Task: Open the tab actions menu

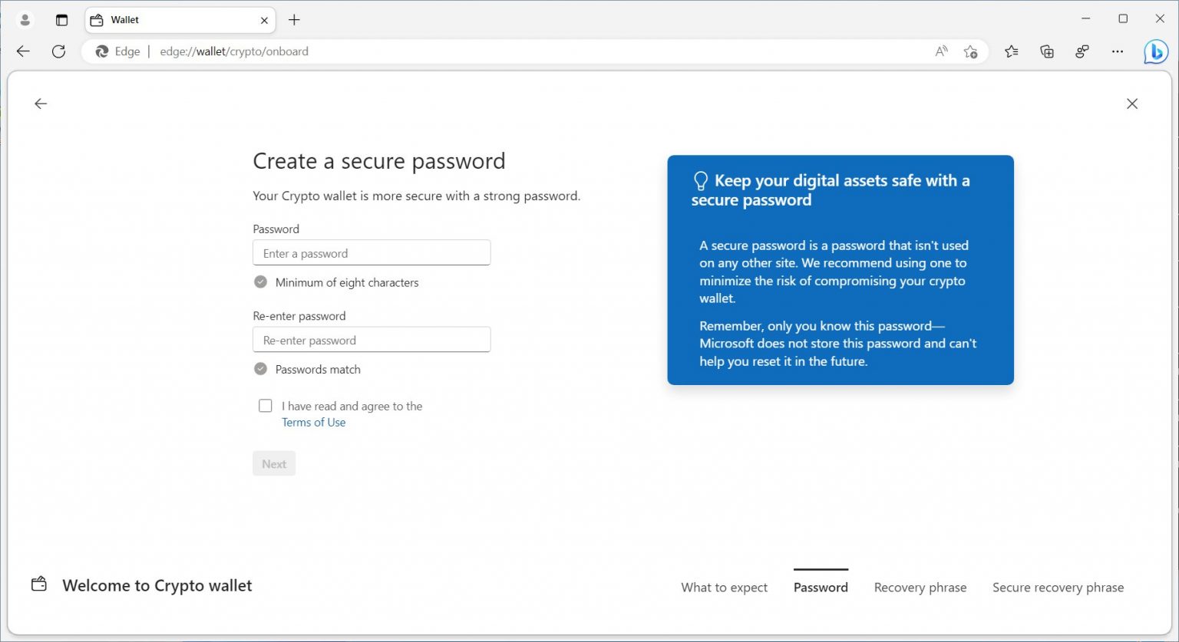Action: click(62, 19)
